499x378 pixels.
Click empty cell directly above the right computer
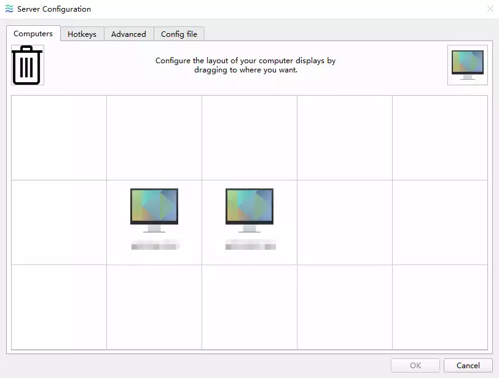(249, 137)
